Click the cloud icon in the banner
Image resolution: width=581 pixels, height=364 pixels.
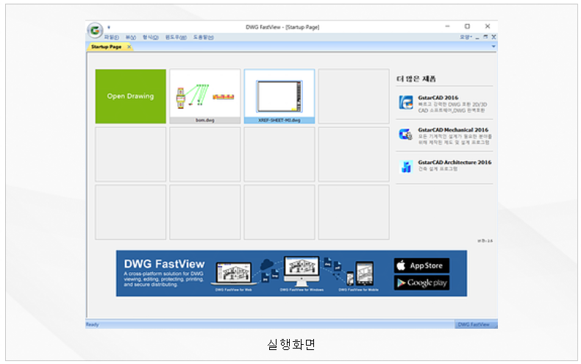[266, 265]
